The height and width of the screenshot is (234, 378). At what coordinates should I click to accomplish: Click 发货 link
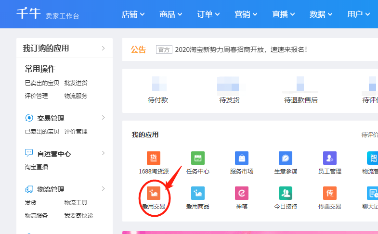[x=30, y=202]
